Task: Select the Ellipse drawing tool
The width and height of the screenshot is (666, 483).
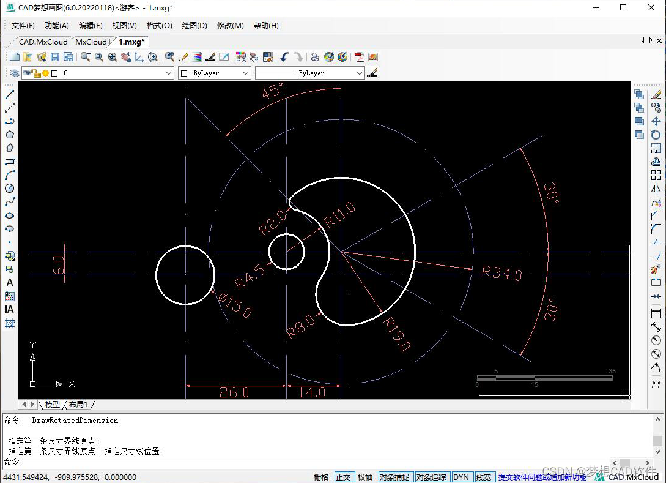Action: (10, 215)
